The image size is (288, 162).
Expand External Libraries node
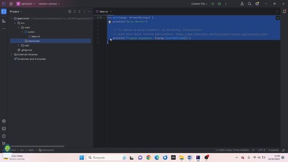coord(11,54)
